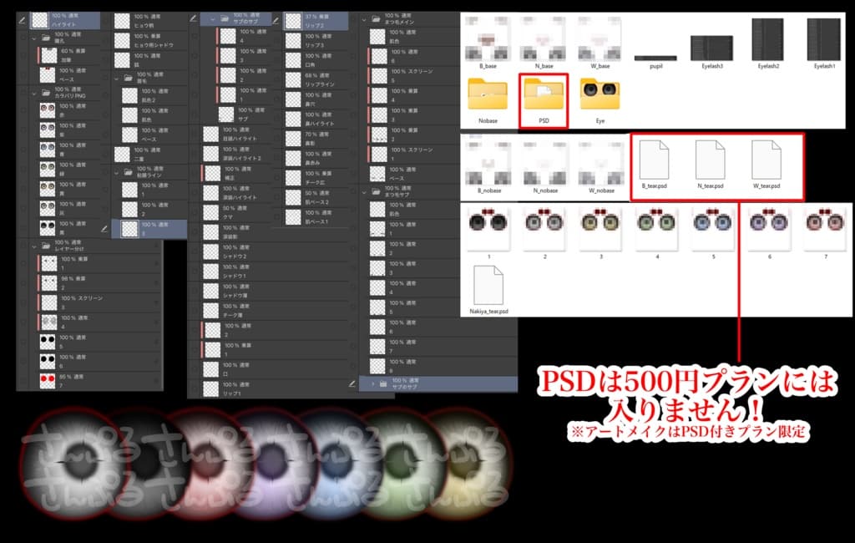Select the 鼻ハイライト layer
855x543 pixels.
(316, 119)
